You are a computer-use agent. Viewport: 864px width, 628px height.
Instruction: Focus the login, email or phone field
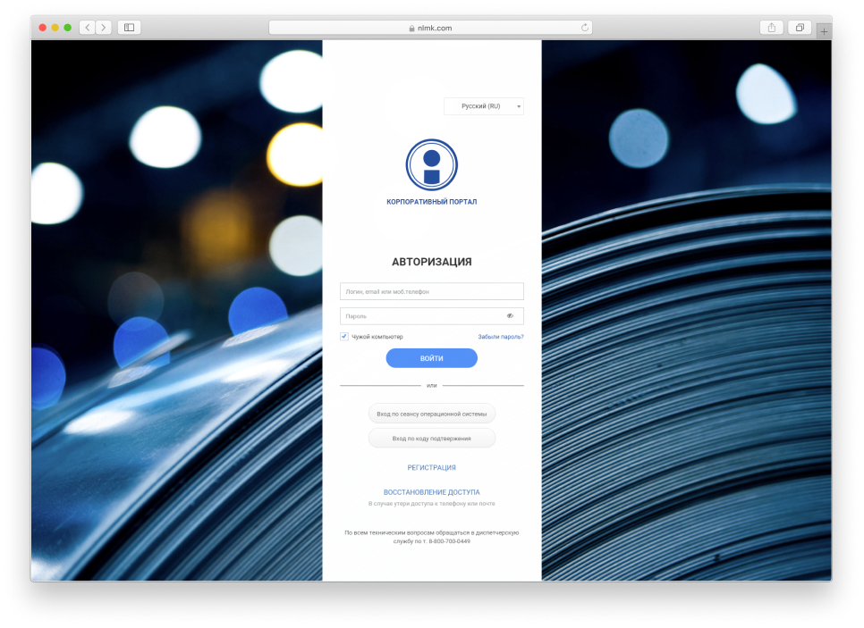point(431,292)
